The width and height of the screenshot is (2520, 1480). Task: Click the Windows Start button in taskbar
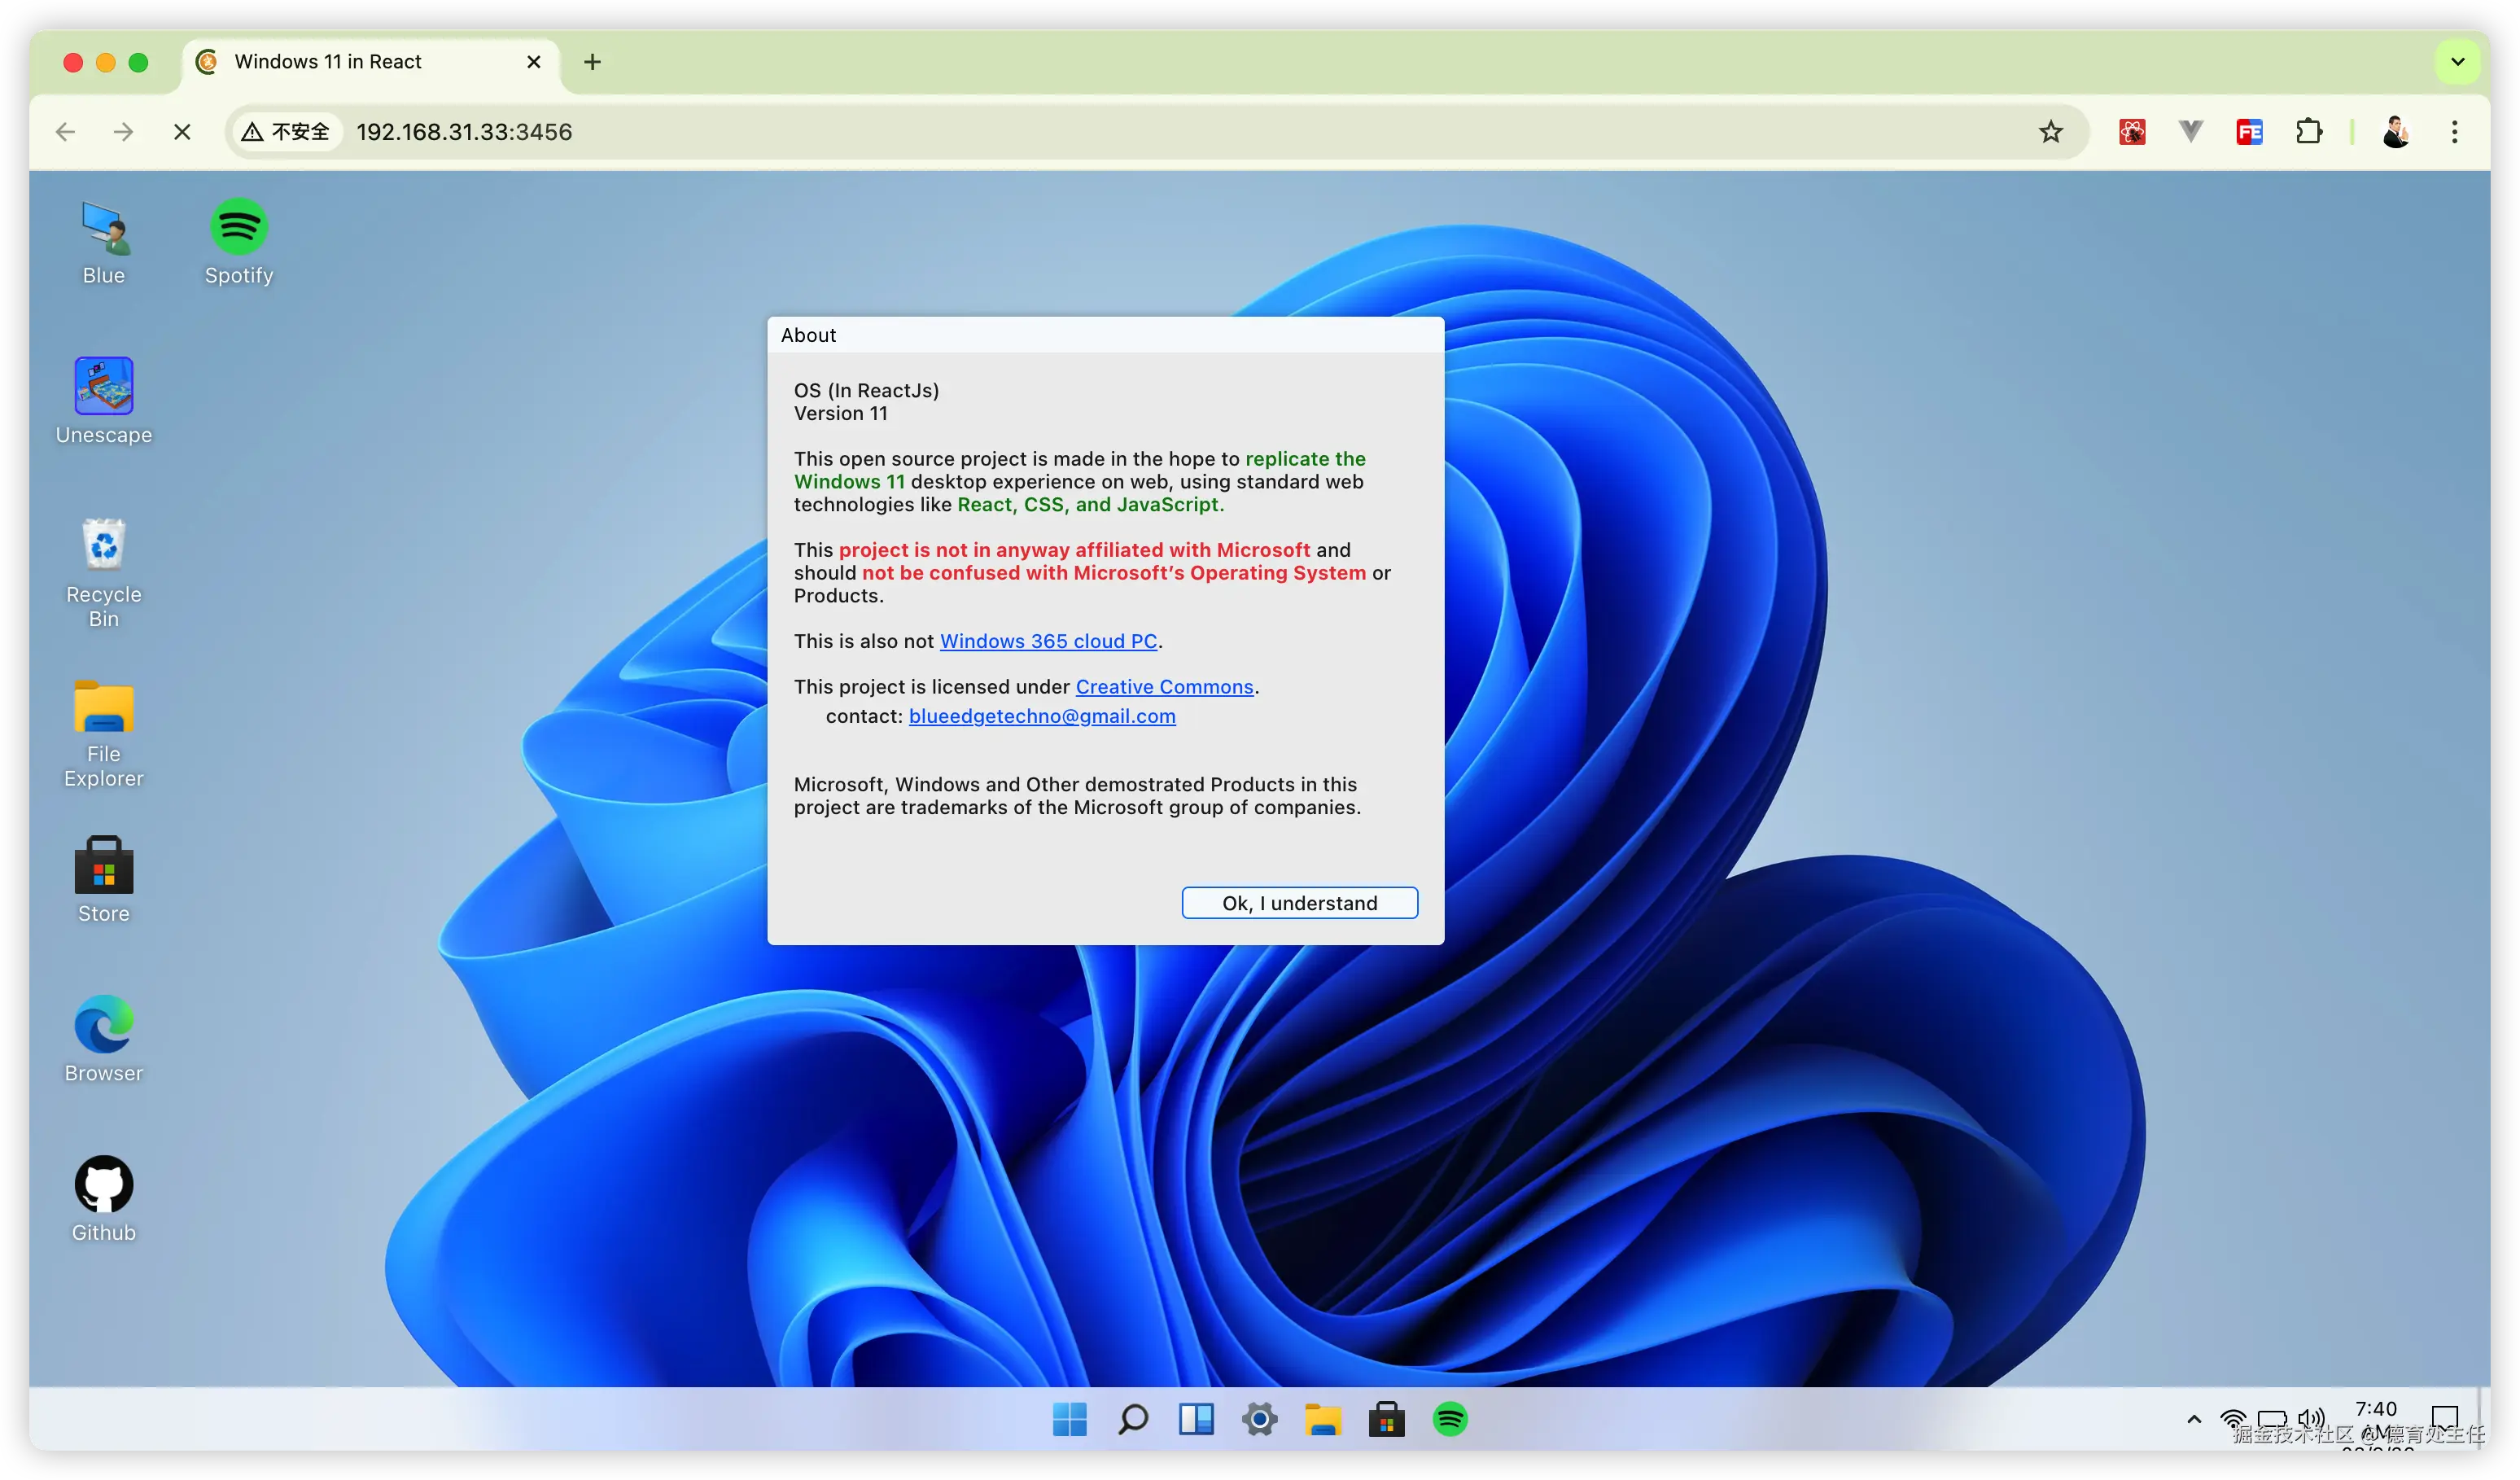click(x=1069, y=1419)
